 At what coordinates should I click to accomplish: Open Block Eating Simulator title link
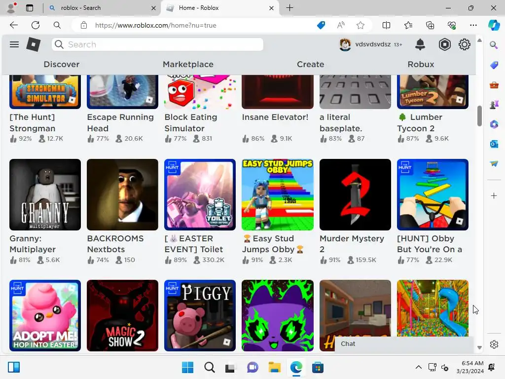pyautogui.click(x=191, y=123)
